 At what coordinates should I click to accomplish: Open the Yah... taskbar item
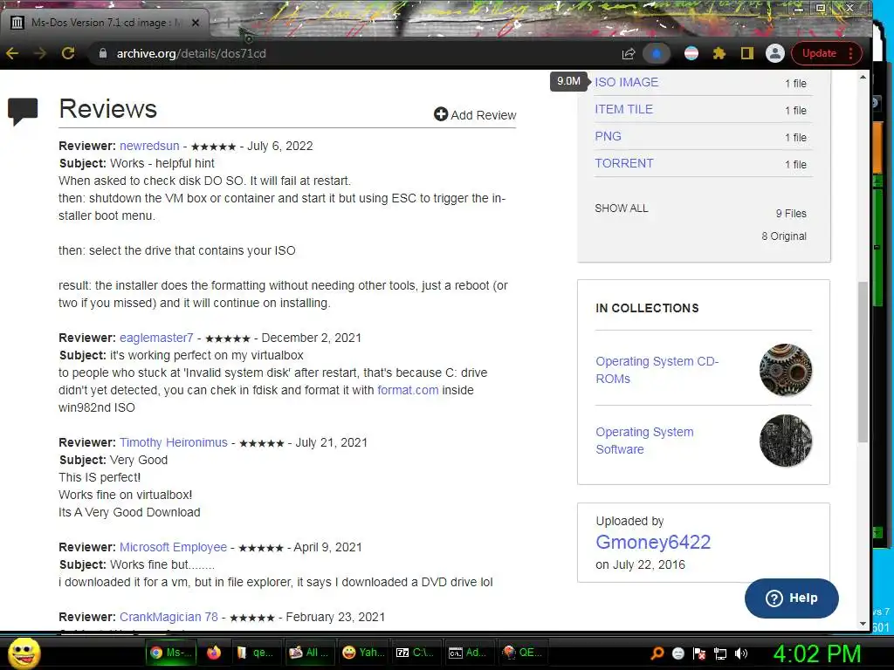(364, 653)
